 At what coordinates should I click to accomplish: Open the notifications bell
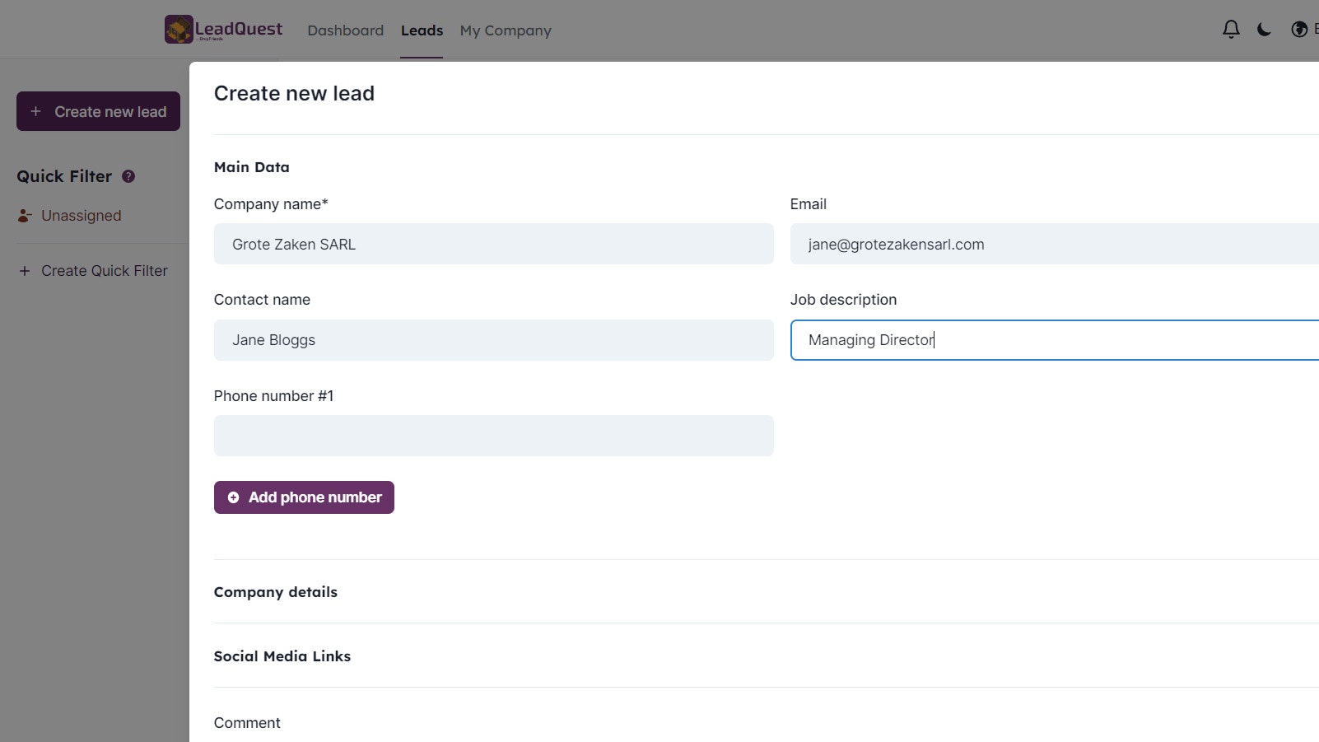tap(1231, 30)
